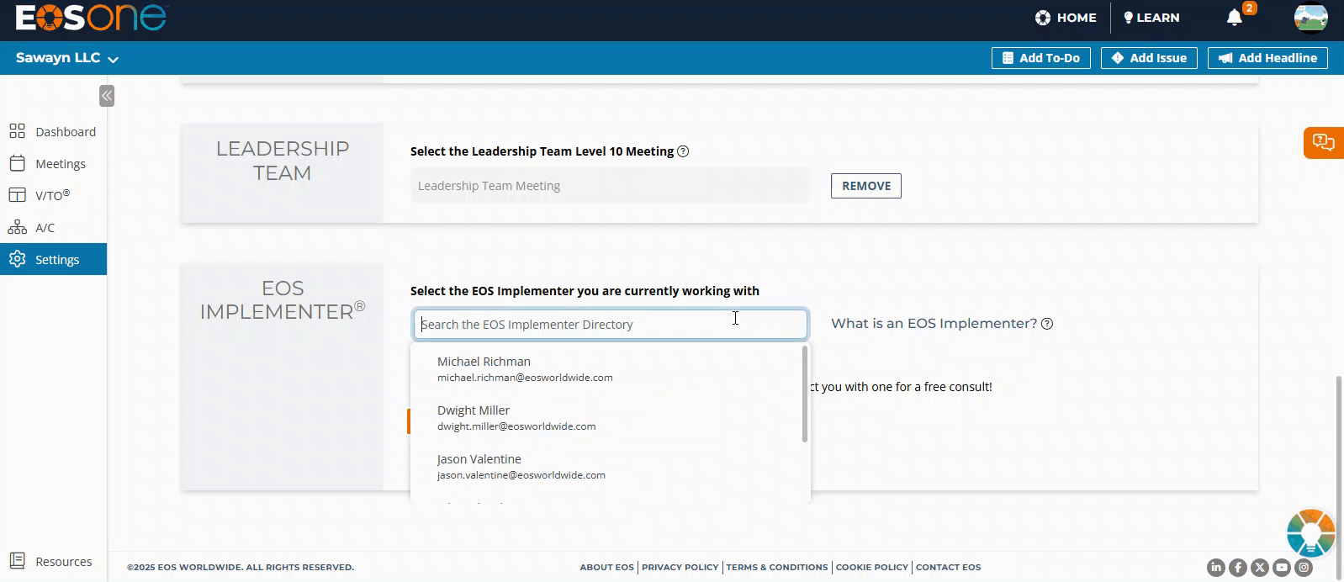1344x582 pixels.
Task: Click the Add Issue button
Action: tap(1149, 58)
